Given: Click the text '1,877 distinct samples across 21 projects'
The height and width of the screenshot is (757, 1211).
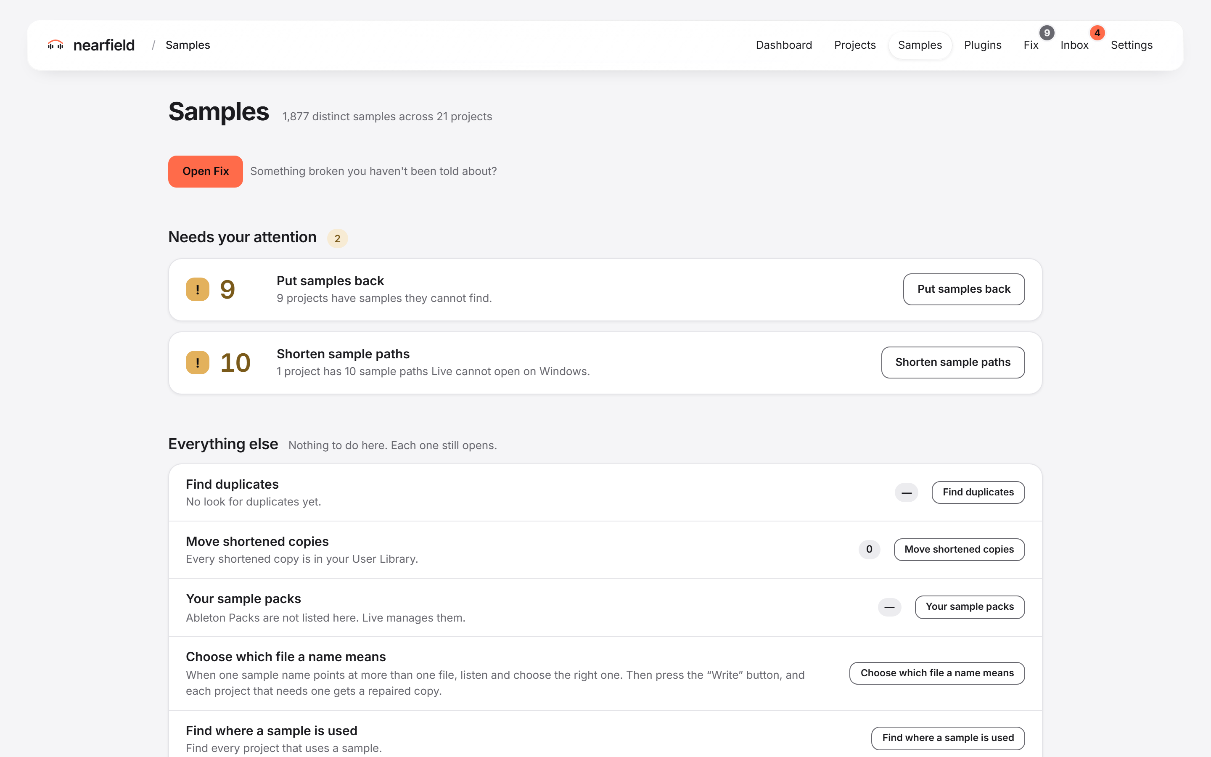Looking at the screenshot, I should [x=387, y=116].
